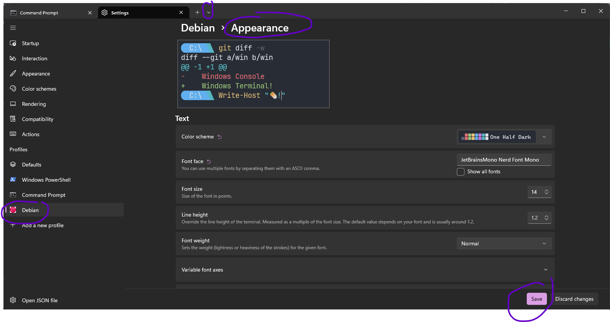The width and height of the screenshot is (610, 322).
Task: Click Open JSON file
Action: pos(65,300)
